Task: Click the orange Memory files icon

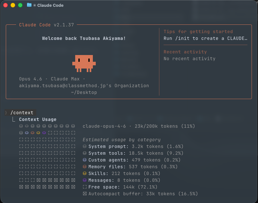Action: pyautogui.click(x=85, y=167)
